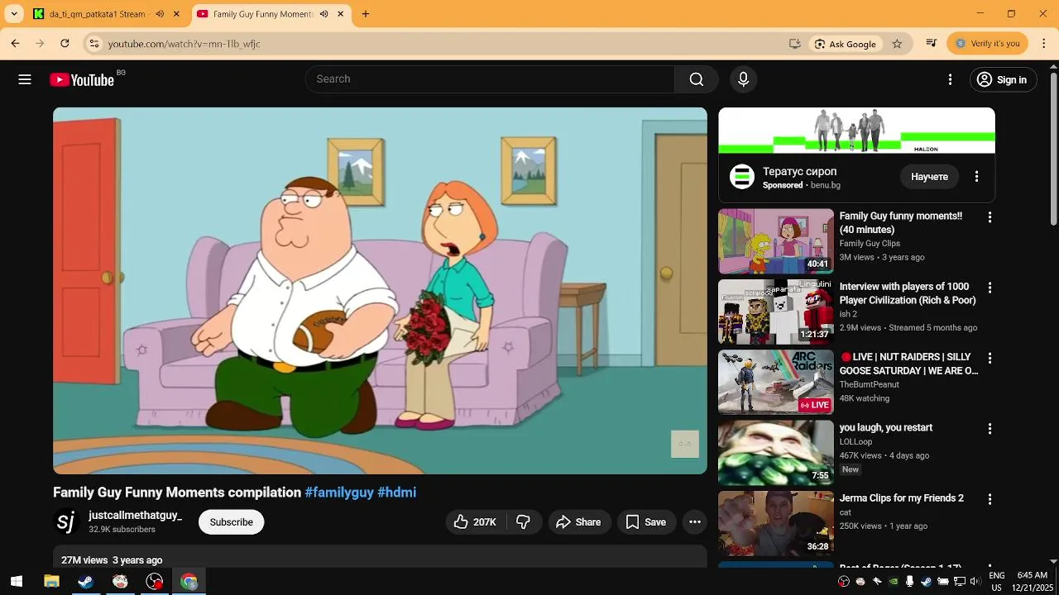This screenshot has height=595, width=1059.
Task: Open the #familyguy hashtag link
Action: point(339,492)
